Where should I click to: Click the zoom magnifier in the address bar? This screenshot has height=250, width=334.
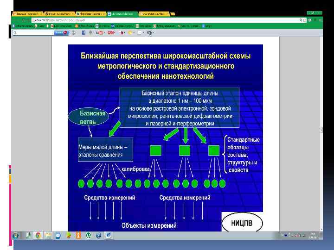click(x=301, y=20)
